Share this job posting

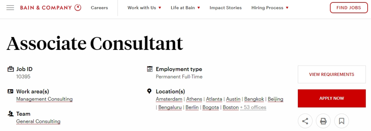point(305,121)
